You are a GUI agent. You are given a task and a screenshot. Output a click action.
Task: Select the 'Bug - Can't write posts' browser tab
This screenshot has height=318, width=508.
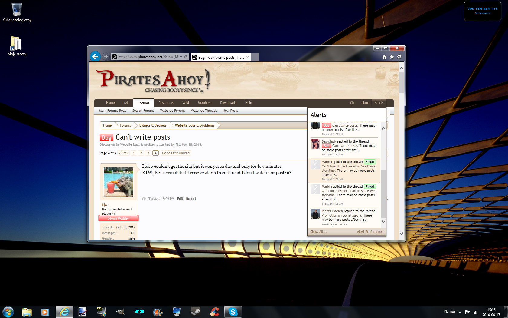pyautogui.click(x=221, y=57)
